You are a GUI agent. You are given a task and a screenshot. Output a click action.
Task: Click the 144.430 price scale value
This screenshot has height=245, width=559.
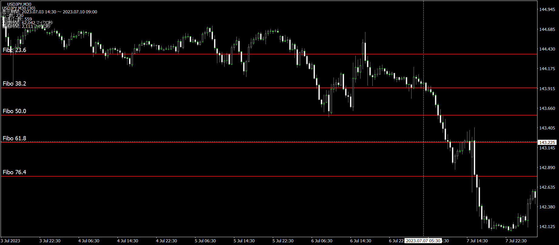(547, 49)
